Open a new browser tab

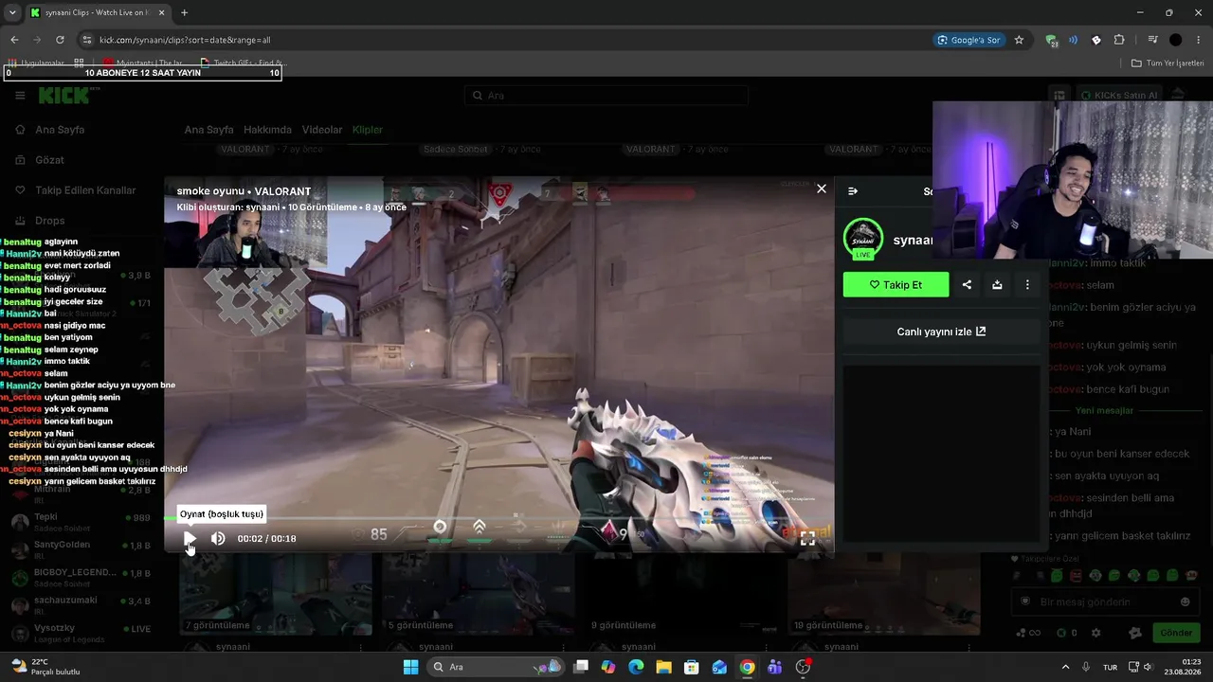coord(184,12)
